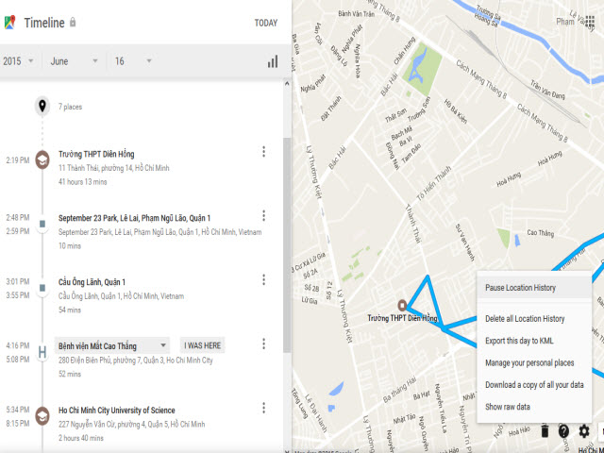The height and width of the screenshot is (453, 604).
Task: Open more options for Trường THPT Diên Hồng
Action: pyautogui.click(x=263, y=152)
